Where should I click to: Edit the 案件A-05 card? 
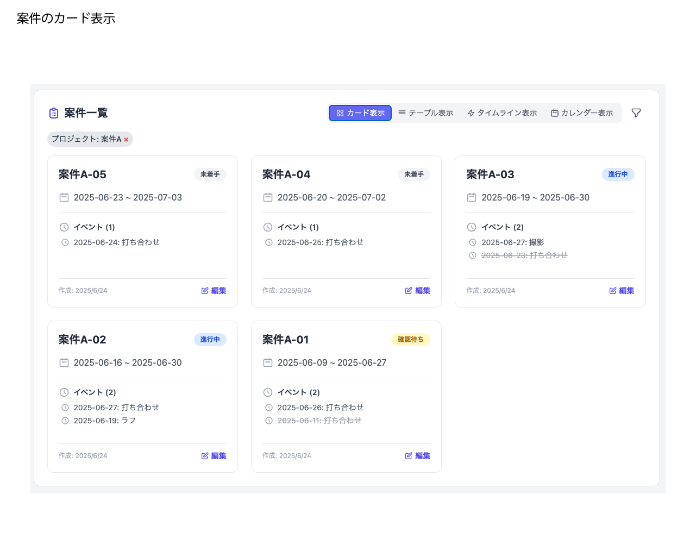[214, 291]
